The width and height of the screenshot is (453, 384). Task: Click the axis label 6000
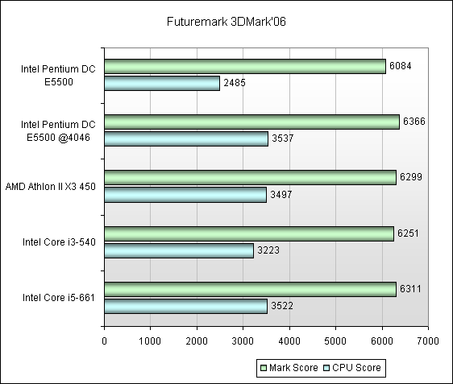click(x=382, y=341)
